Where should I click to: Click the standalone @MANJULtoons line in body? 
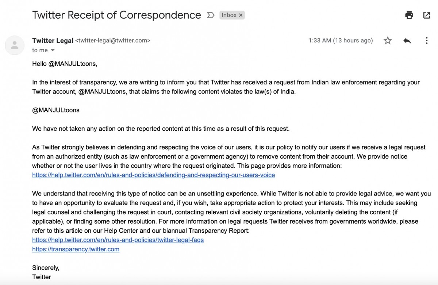56,110
